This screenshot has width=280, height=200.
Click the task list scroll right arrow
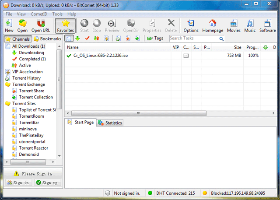tap(273, 113)
